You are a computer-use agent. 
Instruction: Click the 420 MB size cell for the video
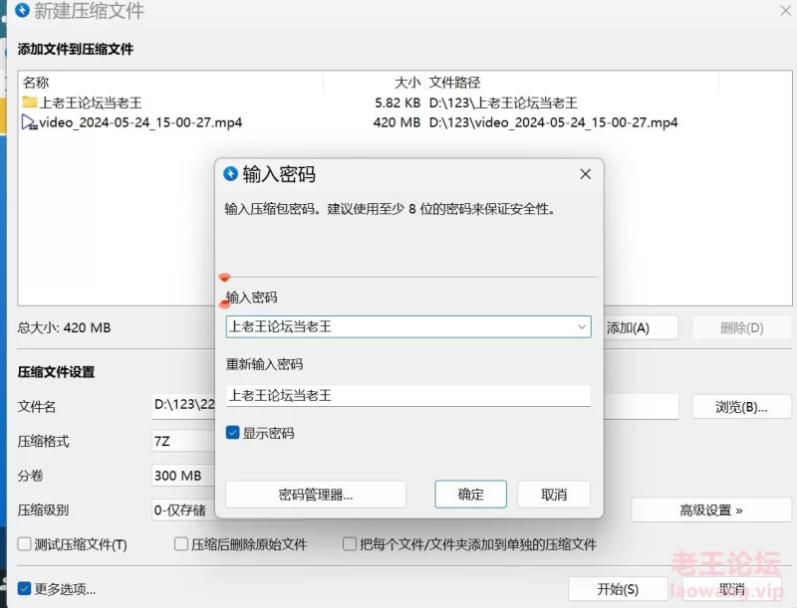pyautogui.click(x=397, y=122)
